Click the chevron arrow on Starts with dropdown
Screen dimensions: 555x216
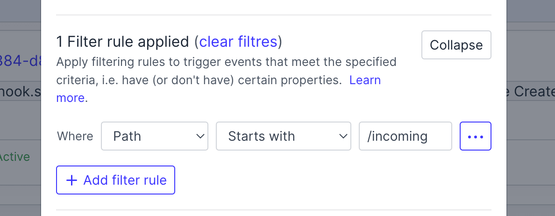coord(343,136)
